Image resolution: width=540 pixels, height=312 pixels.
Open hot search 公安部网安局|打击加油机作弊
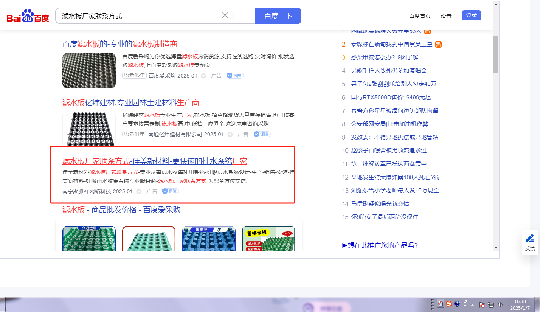point(390,124)
